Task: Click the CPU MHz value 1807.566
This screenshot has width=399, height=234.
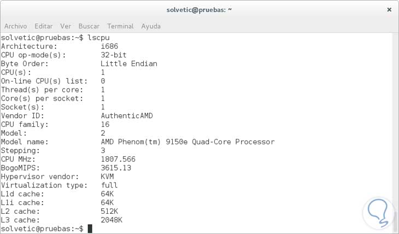Action: tap(118, 159)
